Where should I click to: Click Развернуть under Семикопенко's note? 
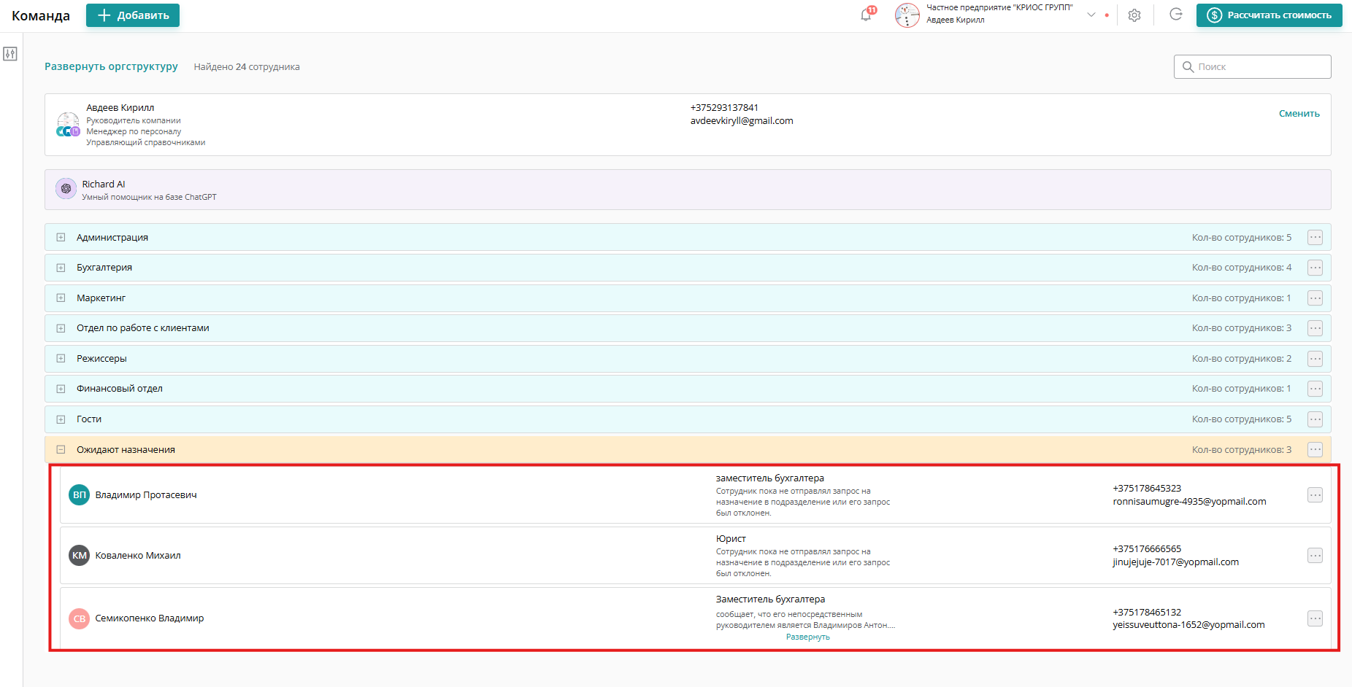tap(807, 637)
